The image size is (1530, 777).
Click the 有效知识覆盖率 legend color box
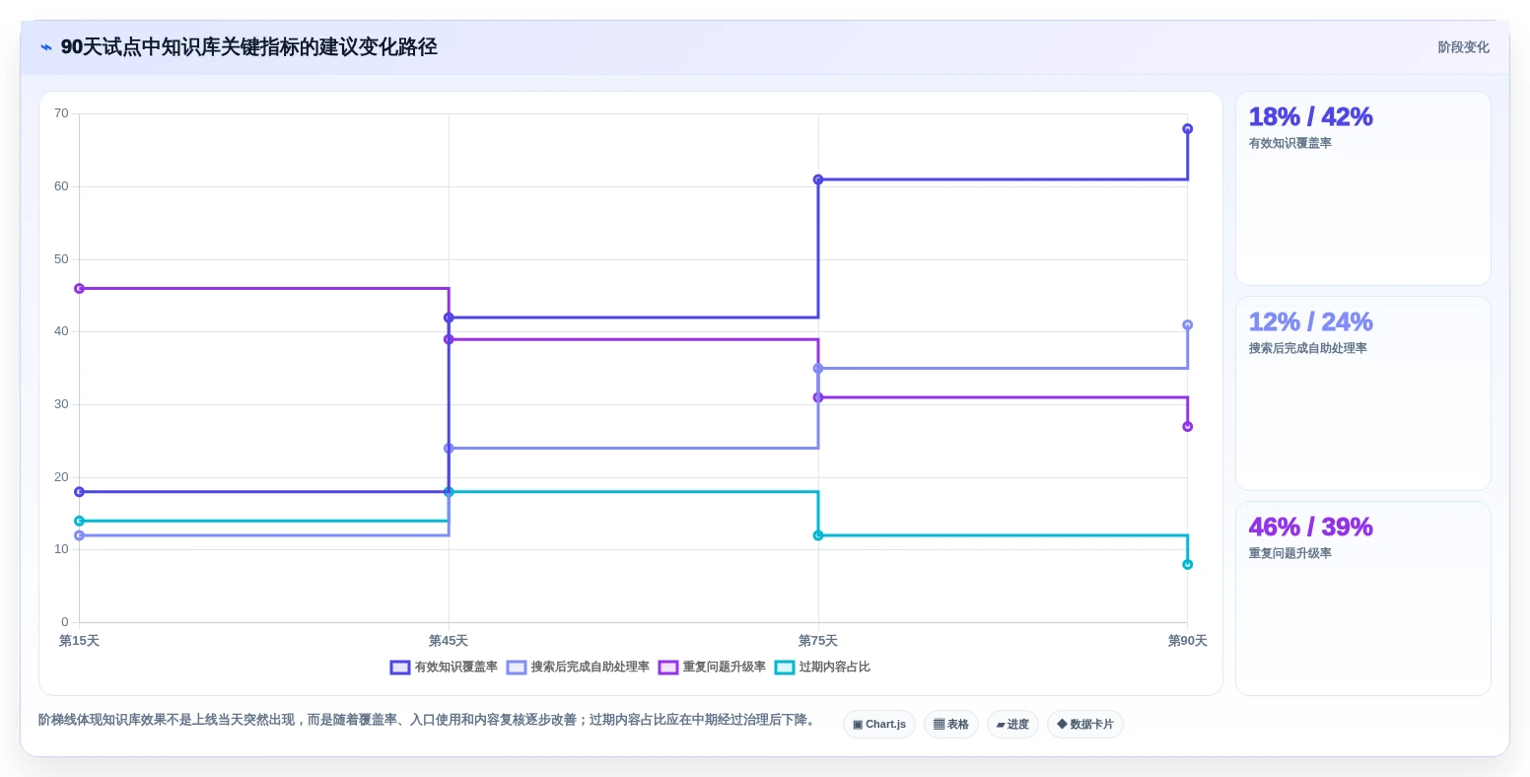(x=400, y=668)
